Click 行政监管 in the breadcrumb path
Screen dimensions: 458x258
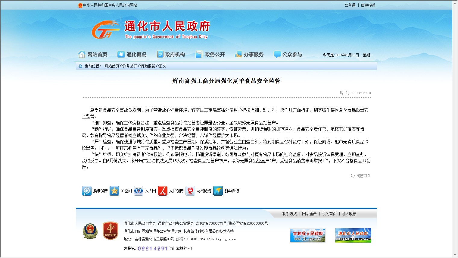tap(148, 66)
